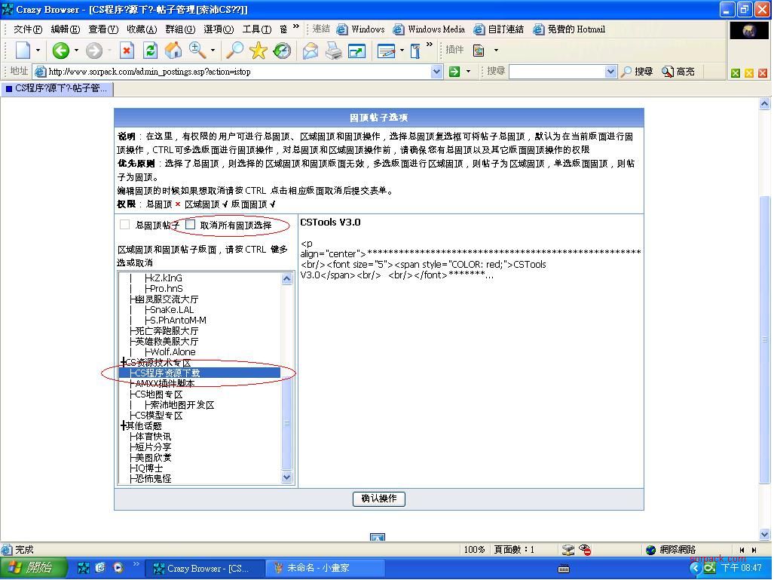The image size is (774, 580).
Task: Click the Print toolbar icon
Action: tap(333, 51)
